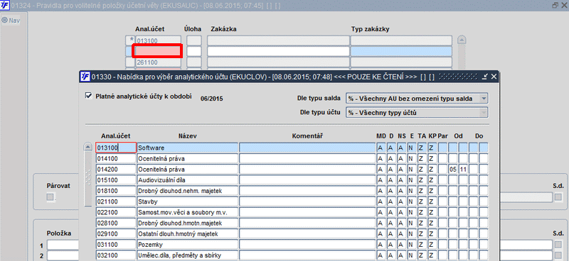569x261 pixels.
Task: Click the MD cell of the Software row
Action: 381,148
